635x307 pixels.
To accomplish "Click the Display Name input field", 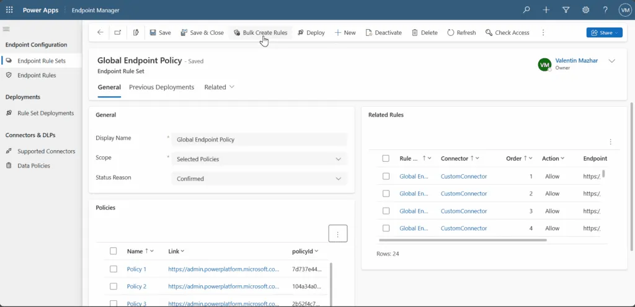I will [259, 140].
